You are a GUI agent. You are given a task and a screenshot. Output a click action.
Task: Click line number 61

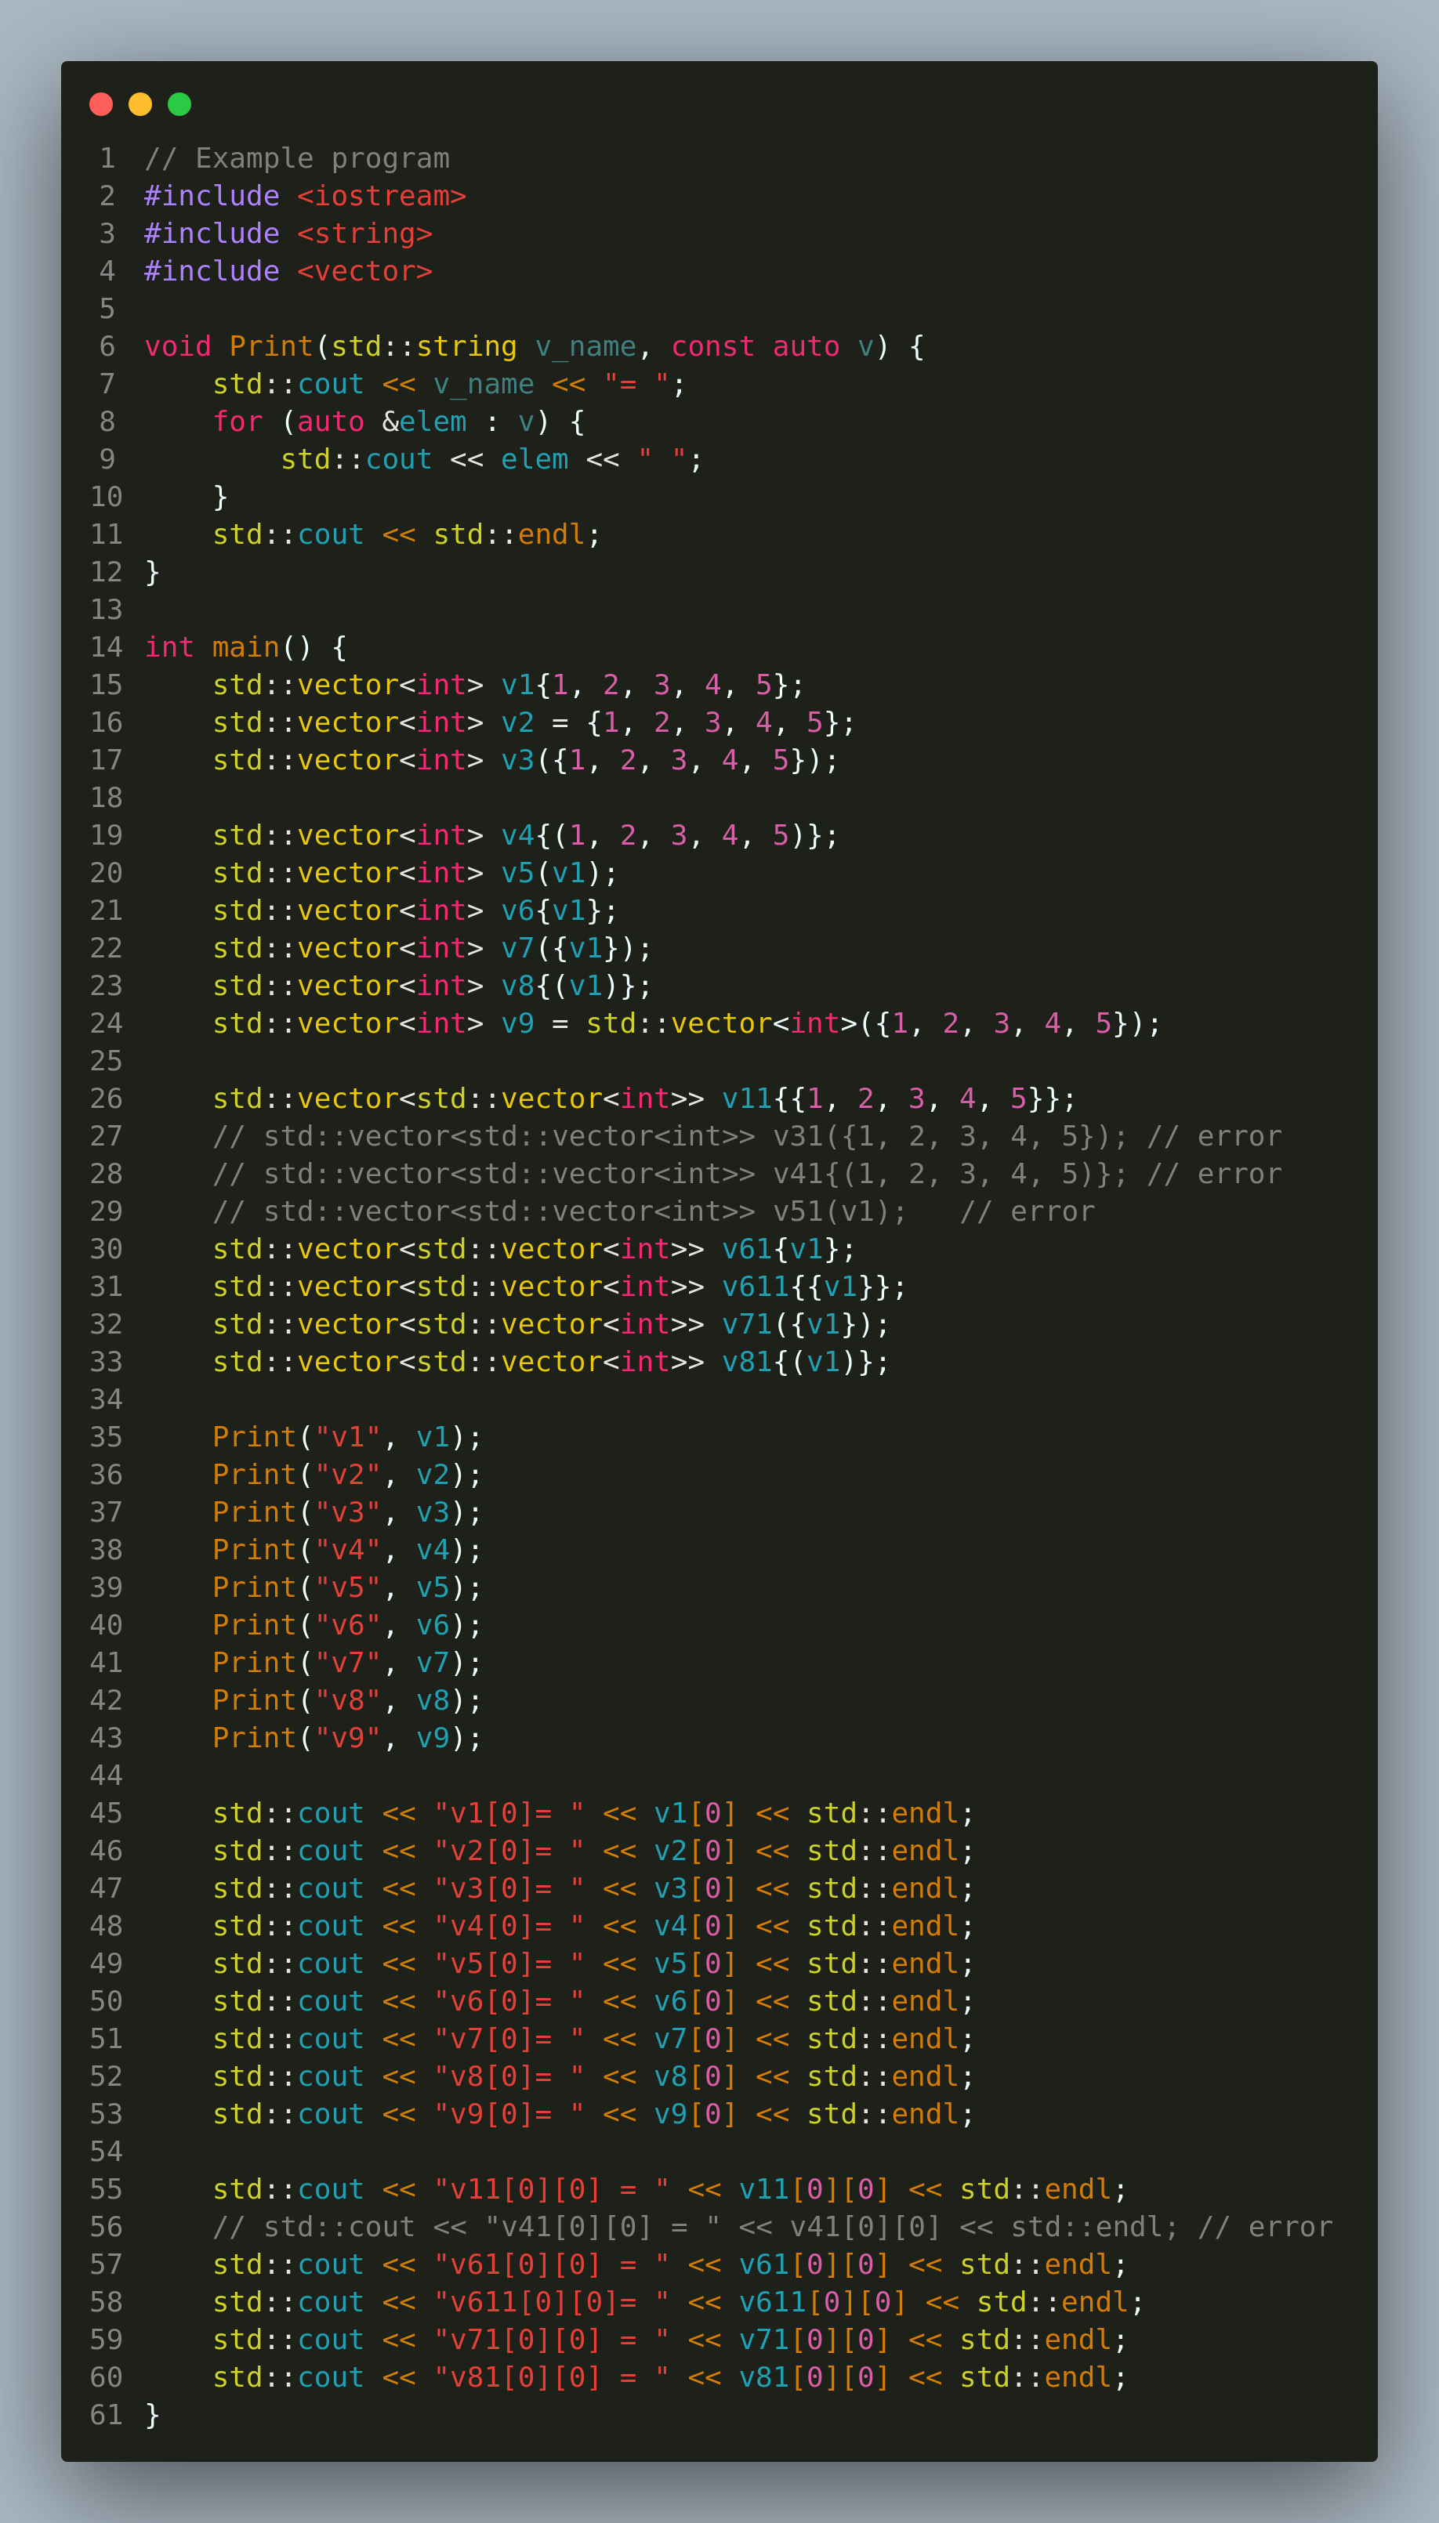click(107, 2414)
